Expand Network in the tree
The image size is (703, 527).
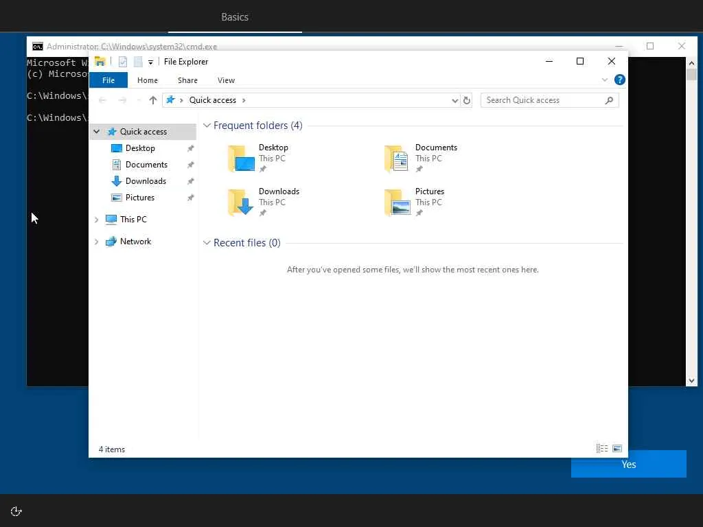pos(96,242)
